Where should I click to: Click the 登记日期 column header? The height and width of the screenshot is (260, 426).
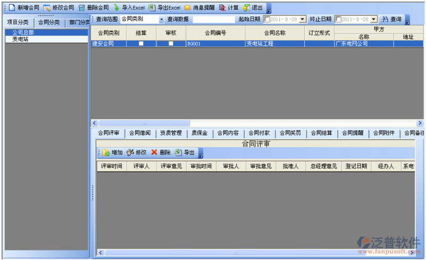pyautogui.click(x=356, y=166)
